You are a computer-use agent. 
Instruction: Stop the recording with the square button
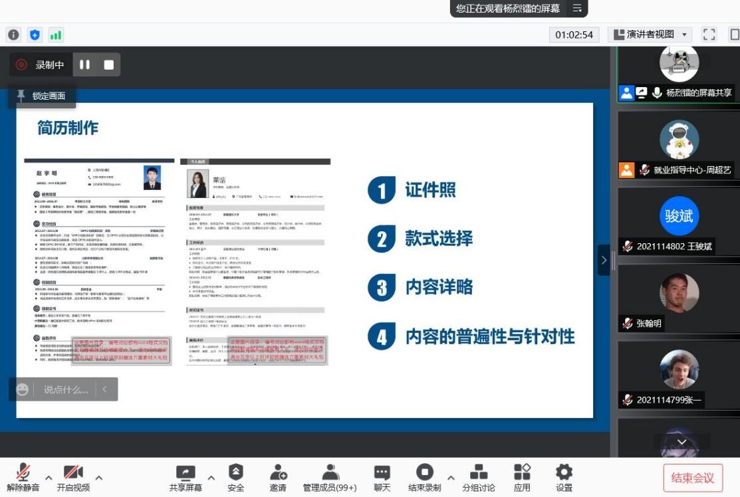pos(109,64)
